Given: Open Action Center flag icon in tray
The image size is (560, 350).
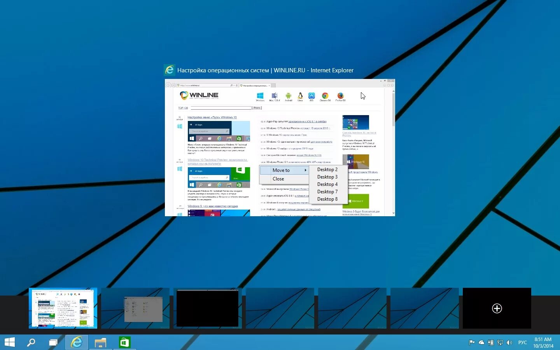Looking at the screenshot, I should point(472,343).
